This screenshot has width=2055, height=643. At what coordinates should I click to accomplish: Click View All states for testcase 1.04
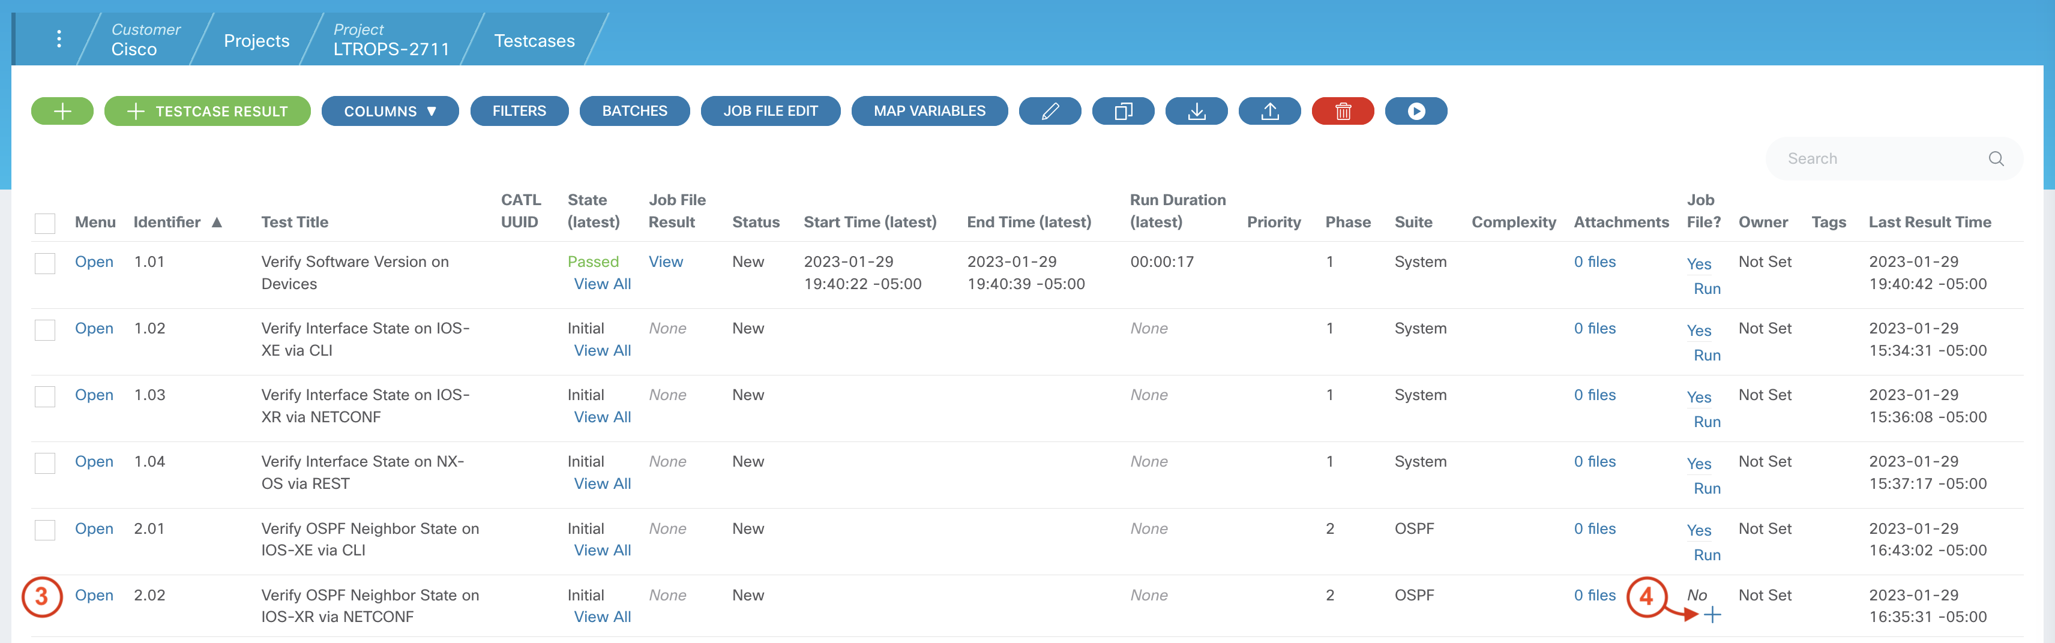(603, 483)
